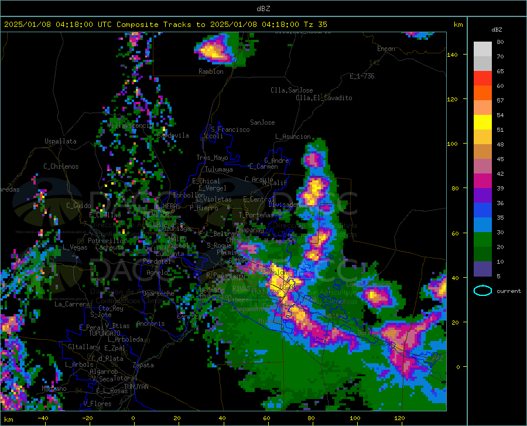Click the 80 dBZ white color swatch
This screenshot has height=426, width=527.
pyautogui.click(x=482, y=49)
